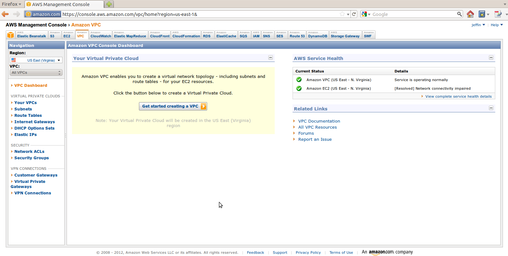Open the IAM tab
508x256 pixels.
256,35
